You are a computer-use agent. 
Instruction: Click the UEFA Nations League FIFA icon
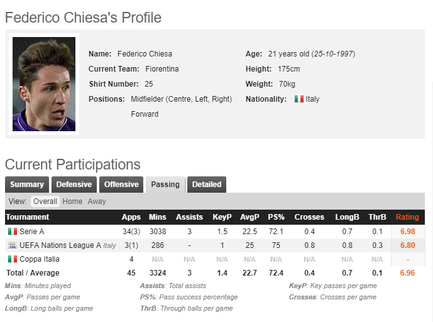(13, 245)
